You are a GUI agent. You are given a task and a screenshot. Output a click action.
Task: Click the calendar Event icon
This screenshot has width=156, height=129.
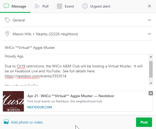coord(60,6)
